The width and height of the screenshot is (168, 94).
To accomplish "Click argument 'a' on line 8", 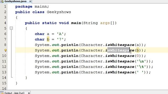I will tap(138, 45).
